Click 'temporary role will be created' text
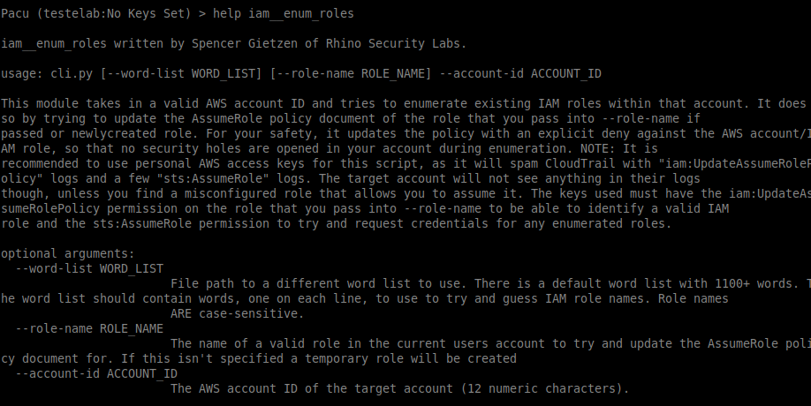Viewport: 811px width, 406px height. (x=411, y=358)
